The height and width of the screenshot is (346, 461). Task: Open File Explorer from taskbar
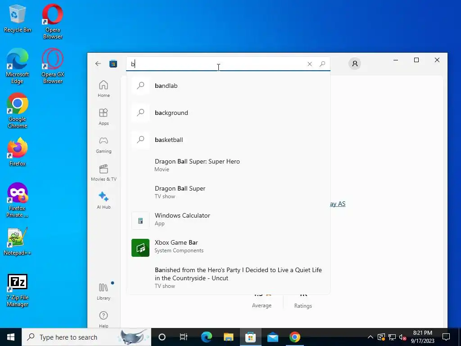228,337
